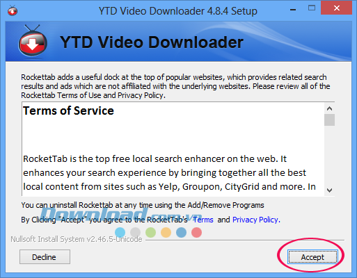Click the scroll up arrow in terms box
The height and width of the screenshot is (278, 357).
pyautogui.click(x=329, y=108)
